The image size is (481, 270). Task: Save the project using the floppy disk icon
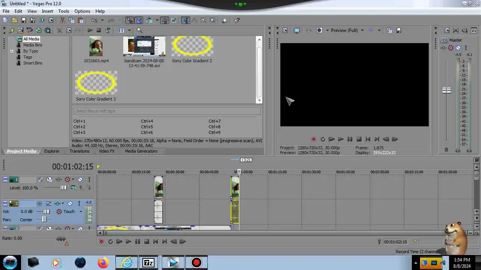24,20
